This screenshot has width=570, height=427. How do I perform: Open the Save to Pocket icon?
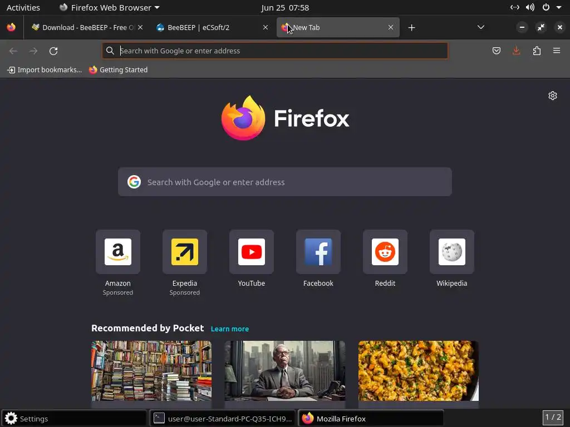coord(496,51)
